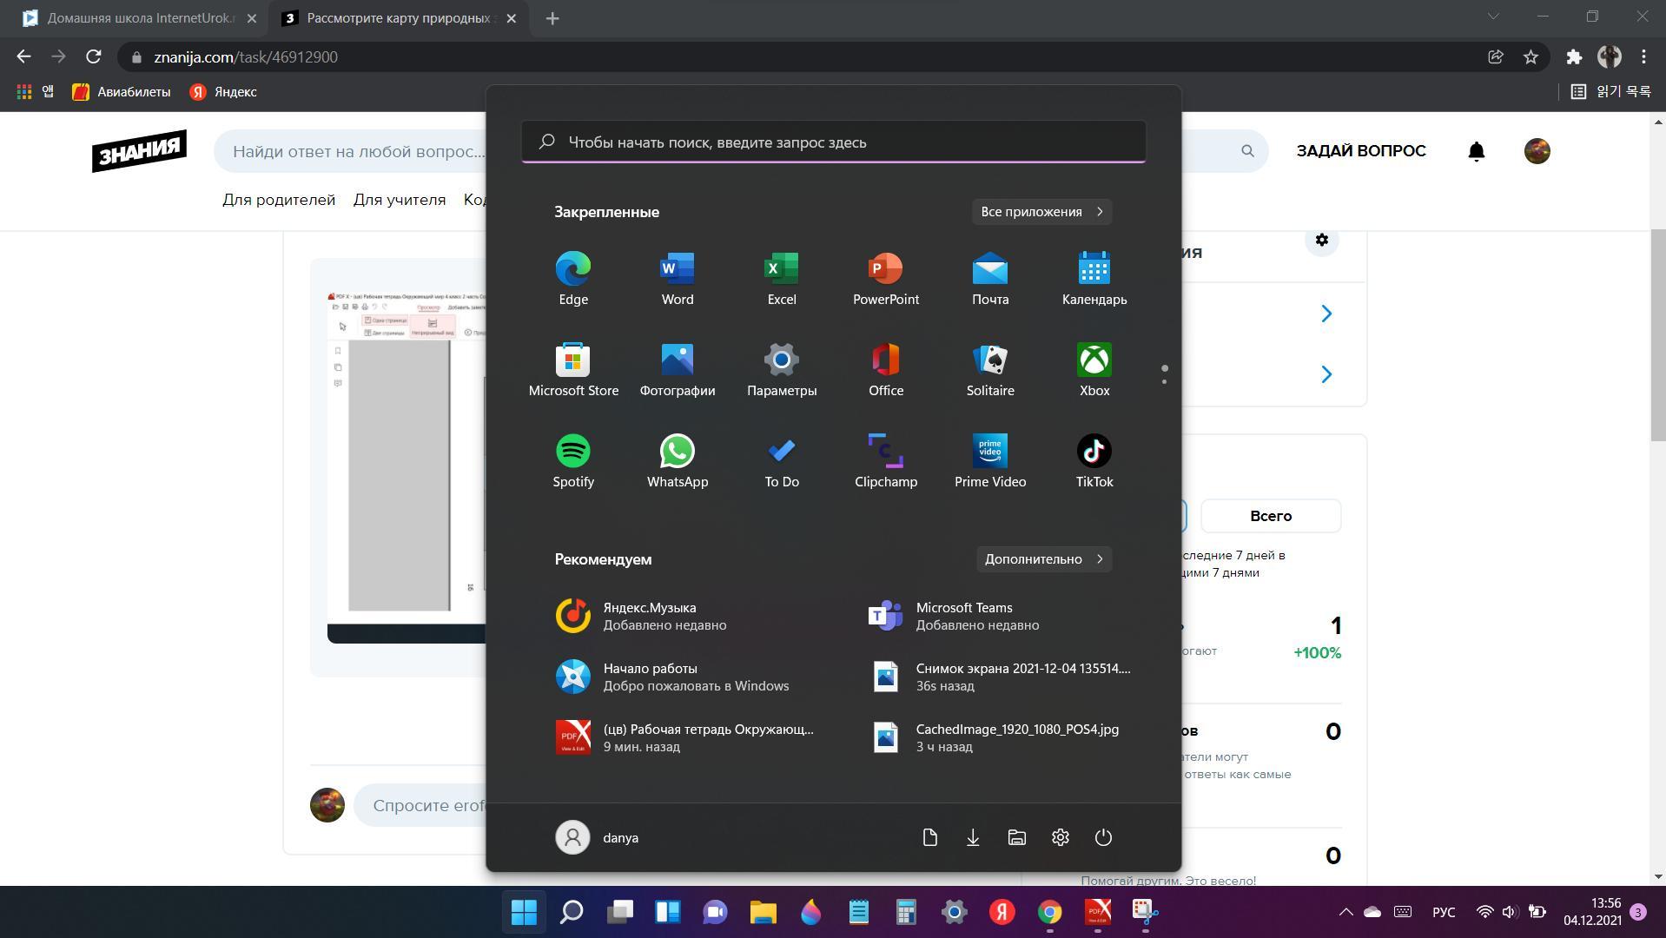Open Параметры pinned app
This screenshot has width=1666, height=938.
coord(782,370)
